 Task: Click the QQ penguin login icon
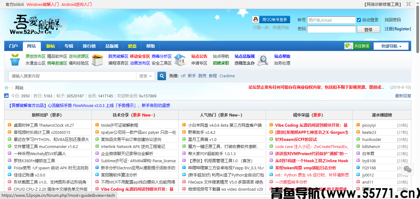[255, 19]
